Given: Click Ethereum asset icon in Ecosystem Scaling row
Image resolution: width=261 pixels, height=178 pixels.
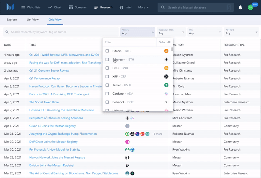Looking at the screenshot, I should coord(127,118).
